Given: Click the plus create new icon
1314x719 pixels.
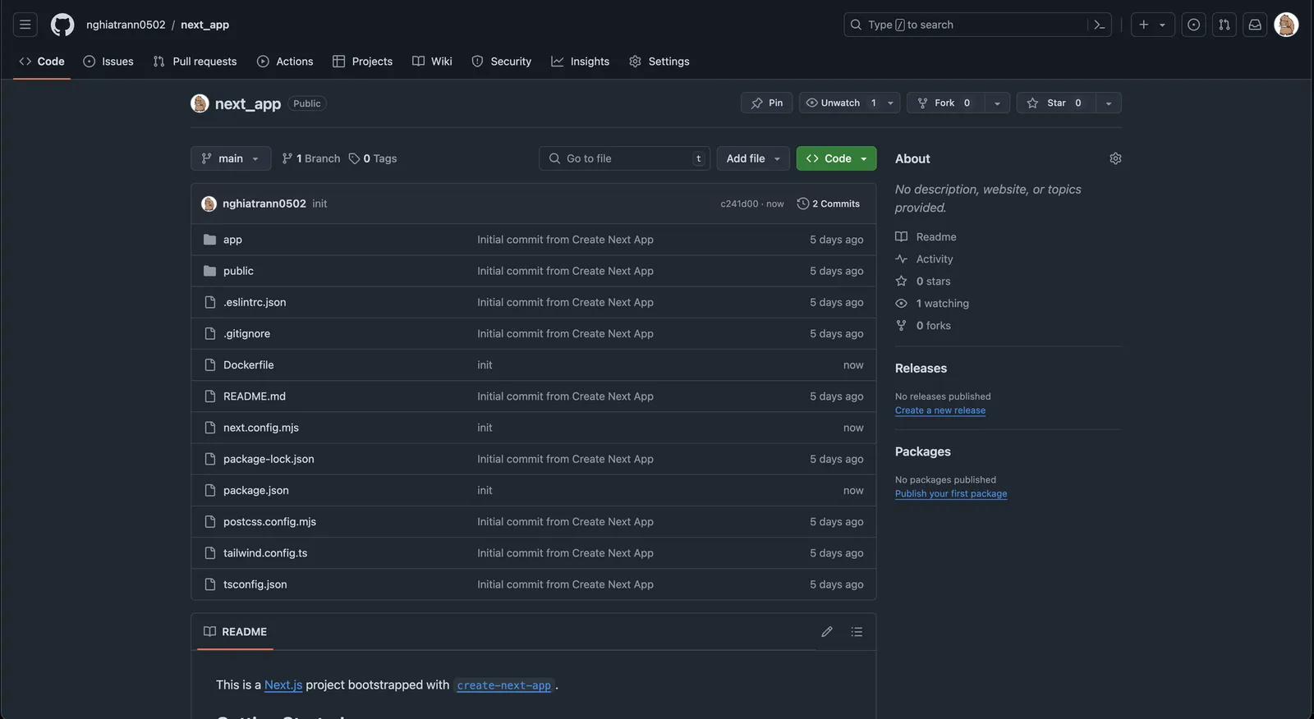Looking at the screenshot, I should [x=1143, y=25].
